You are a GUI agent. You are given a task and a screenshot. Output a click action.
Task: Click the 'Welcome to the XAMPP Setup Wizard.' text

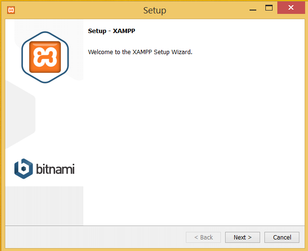[140, 52]
